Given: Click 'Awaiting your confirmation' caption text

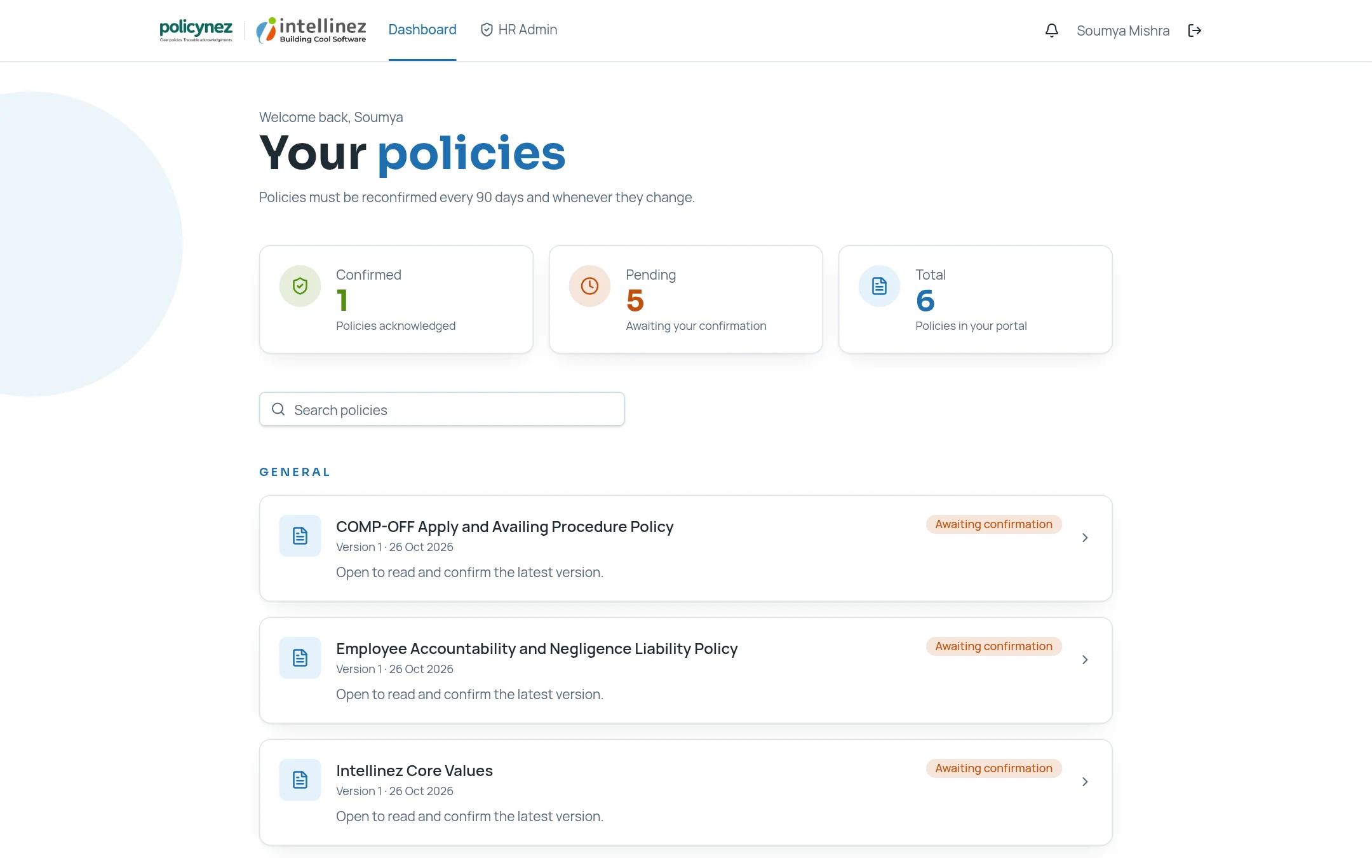Looking at the screenshot, I should pyautogui.click(x=696, y=326).
